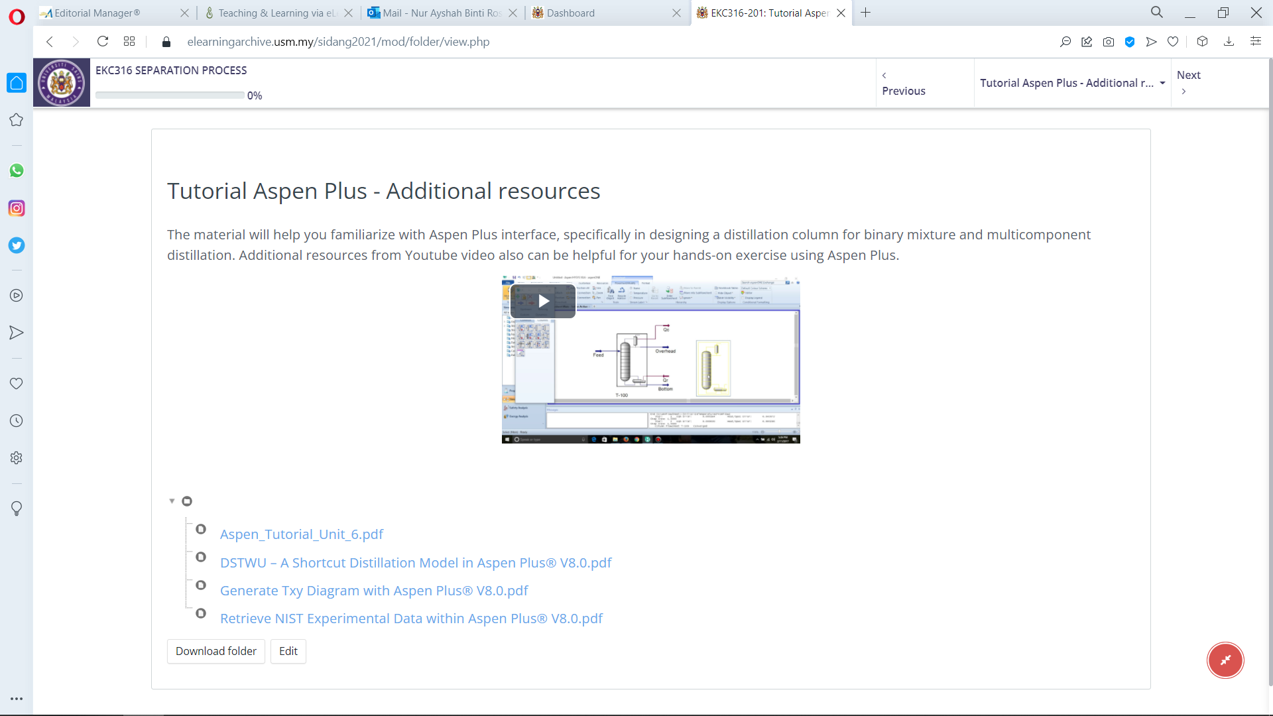Open Aspen_Tutorial_Unit_6.pdf
1273x716 pixels.
click(302, 534)
